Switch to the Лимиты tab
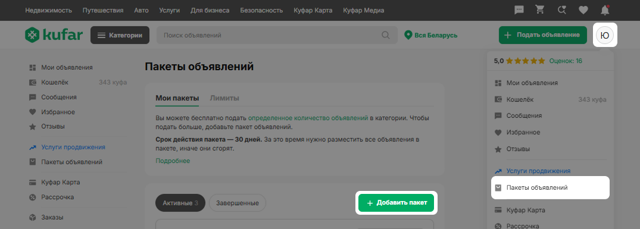 224,98
